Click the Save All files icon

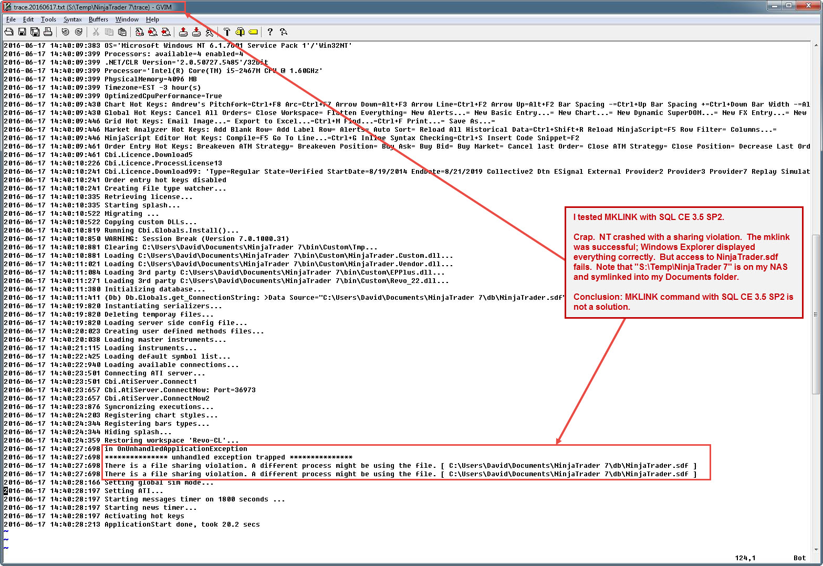35,32
